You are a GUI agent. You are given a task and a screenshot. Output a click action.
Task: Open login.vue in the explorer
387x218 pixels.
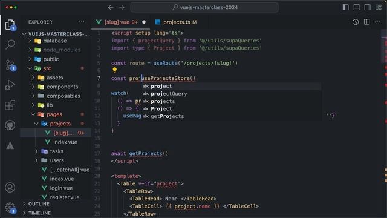tap(56, 188)
